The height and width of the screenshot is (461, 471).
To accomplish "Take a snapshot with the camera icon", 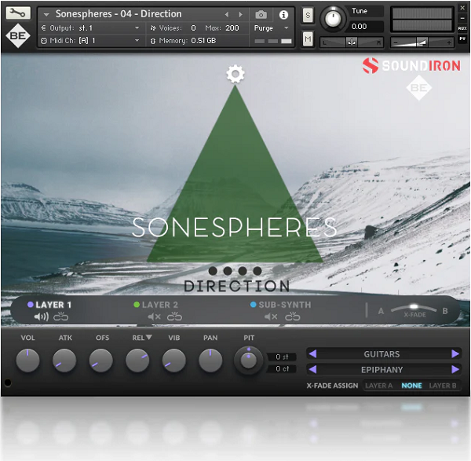I will click(261, 14).
